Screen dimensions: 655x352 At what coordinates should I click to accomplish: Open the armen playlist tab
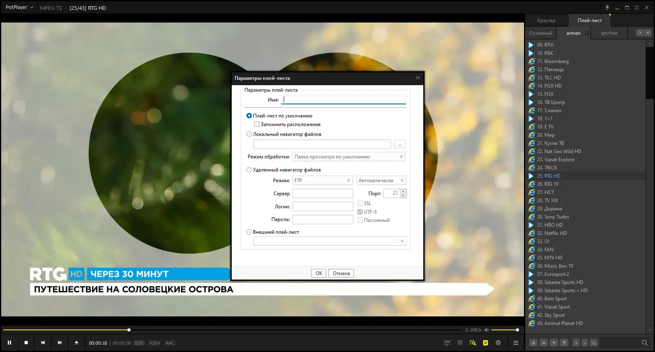tap(573, 33)
